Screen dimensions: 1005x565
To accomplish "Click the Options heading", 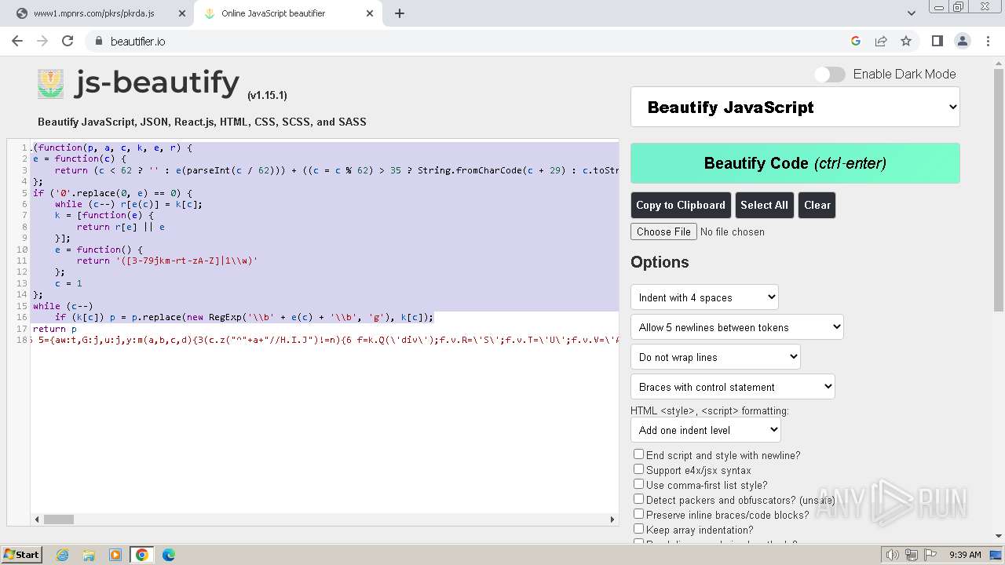I will point(660,262).
